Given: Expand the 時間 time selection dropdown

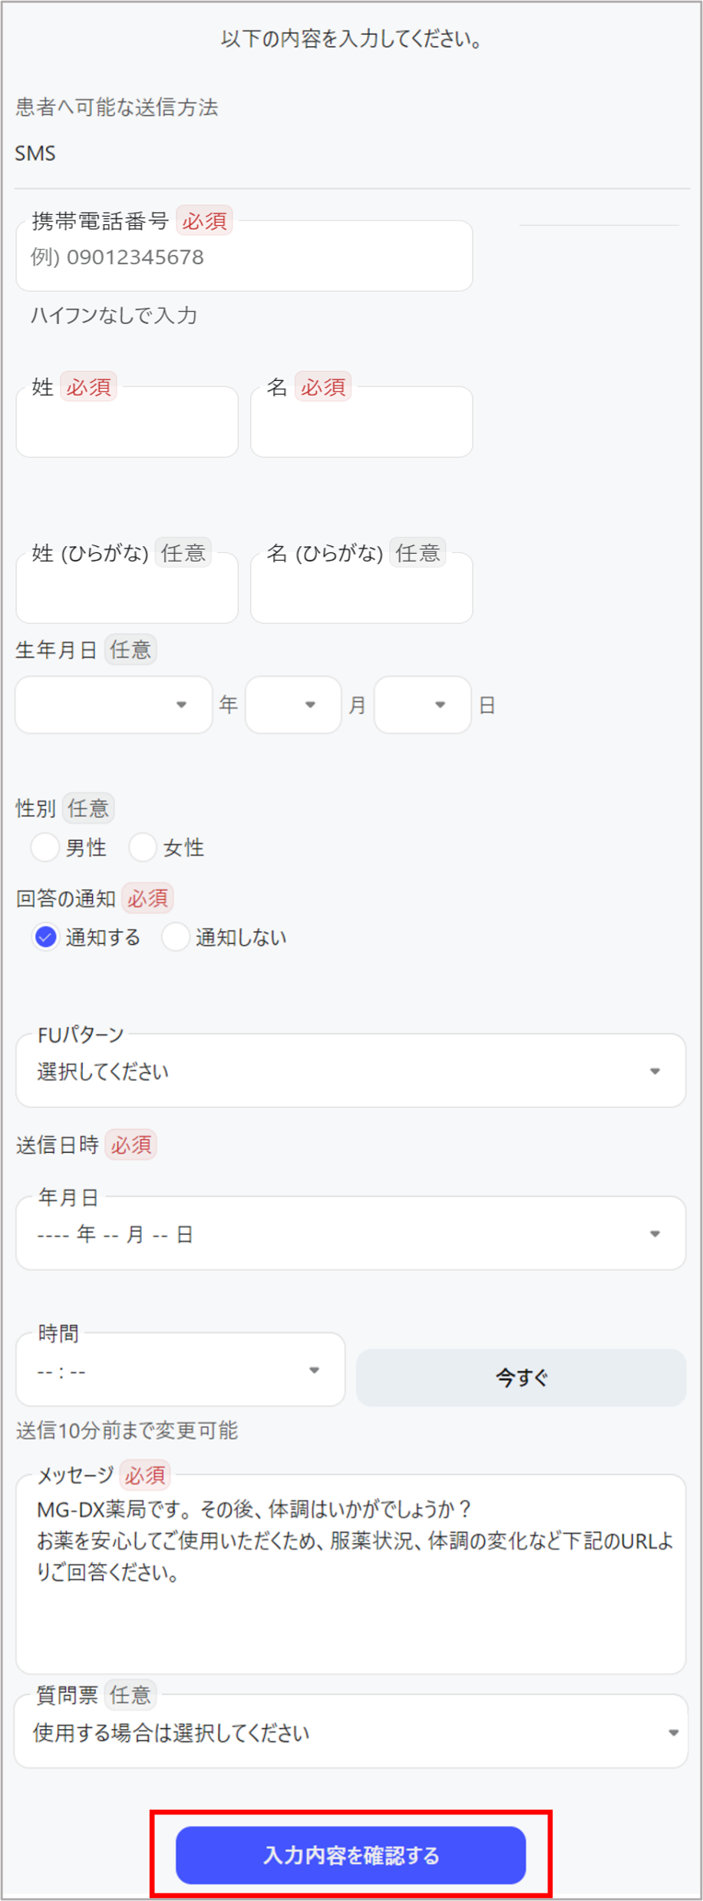Looking at the screenshot, I should (x=179, y=1370).
